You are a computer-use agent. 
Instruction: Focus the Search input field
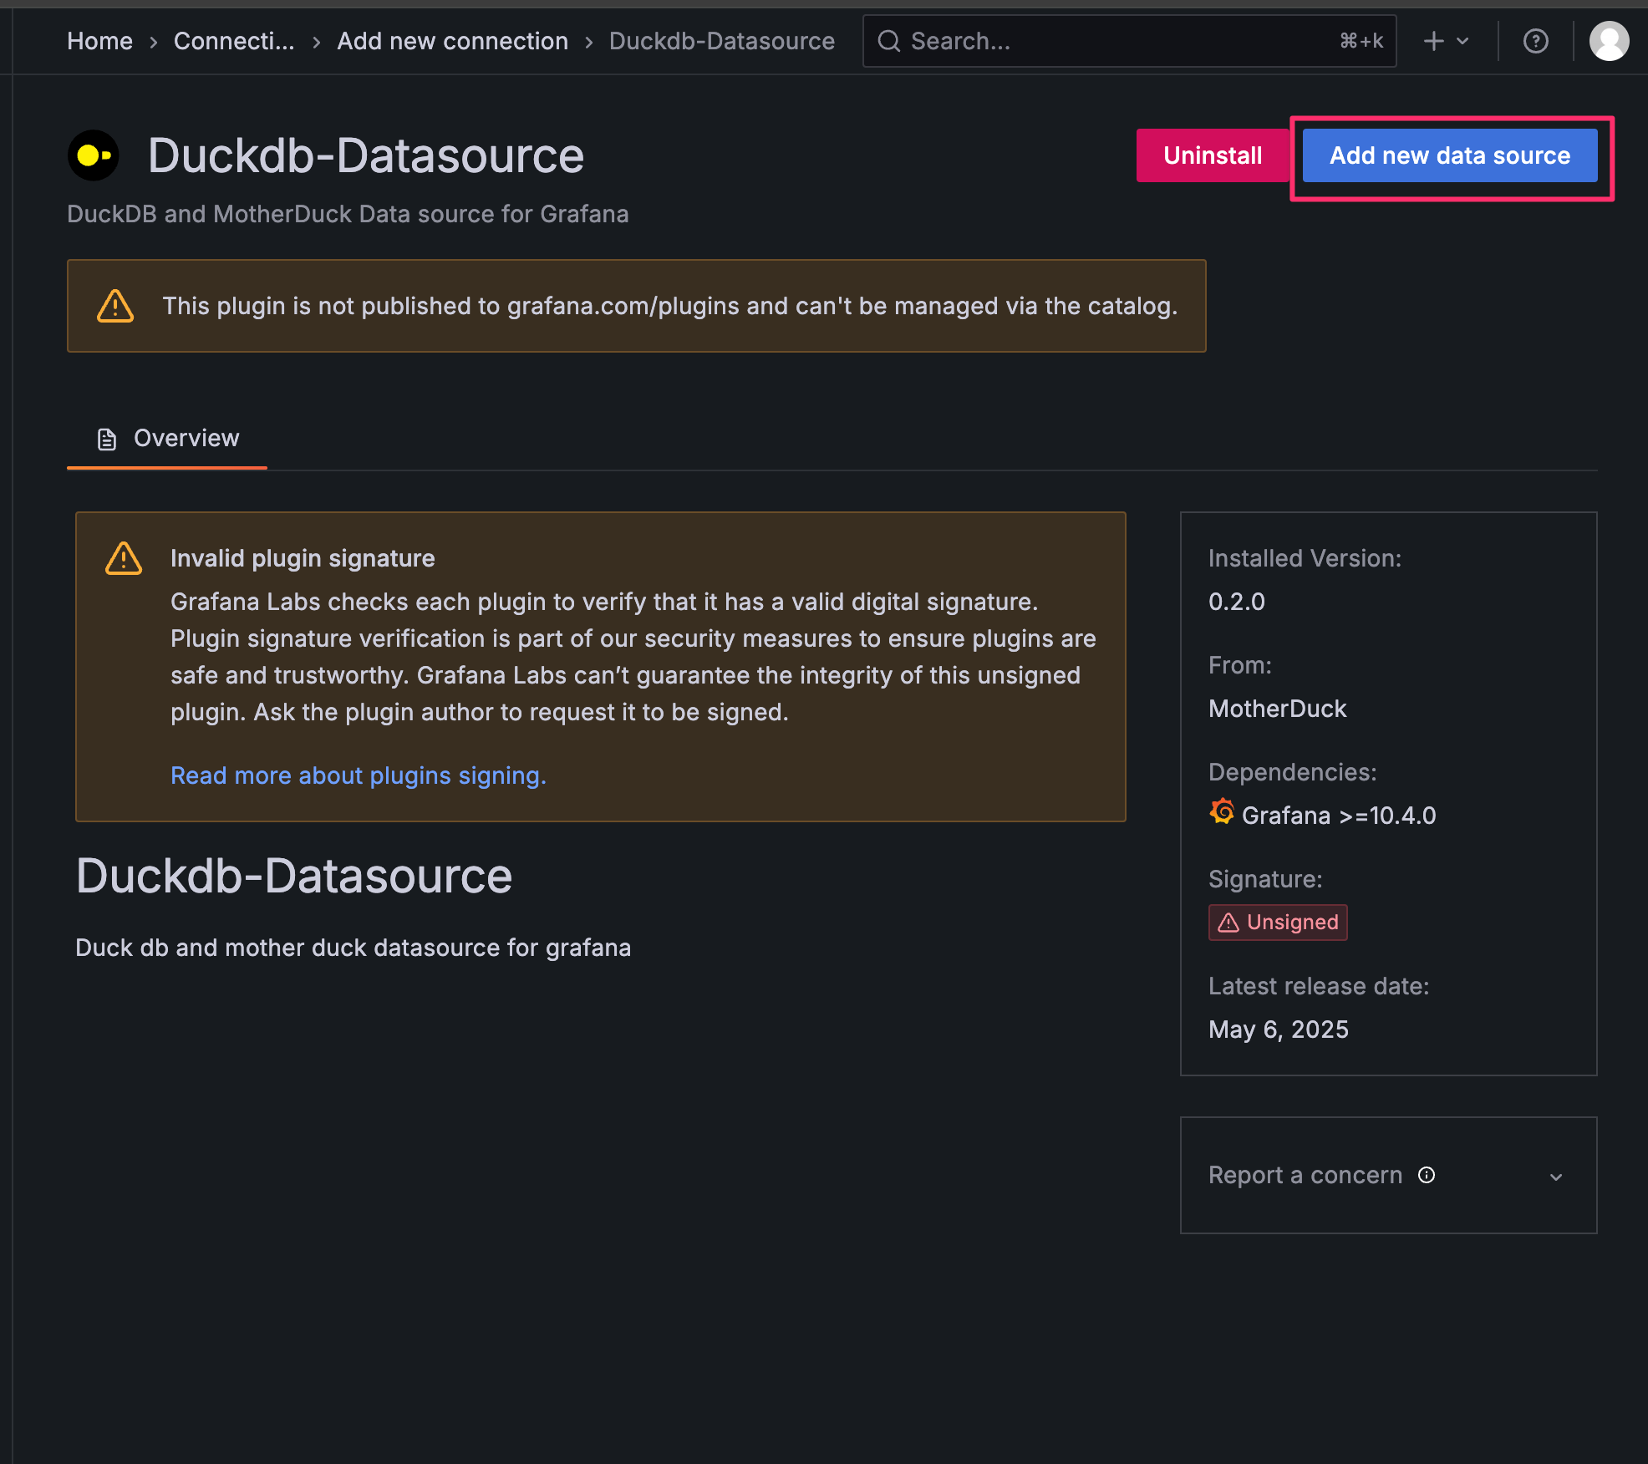(x=1129, y=41)
